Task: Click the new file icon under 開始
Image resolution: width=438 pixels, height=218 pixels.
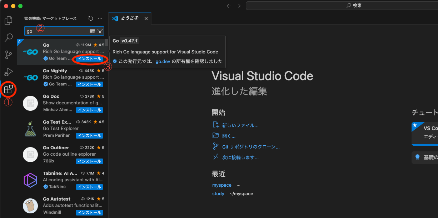Action: pyautogui.click(x=215, y=125)
